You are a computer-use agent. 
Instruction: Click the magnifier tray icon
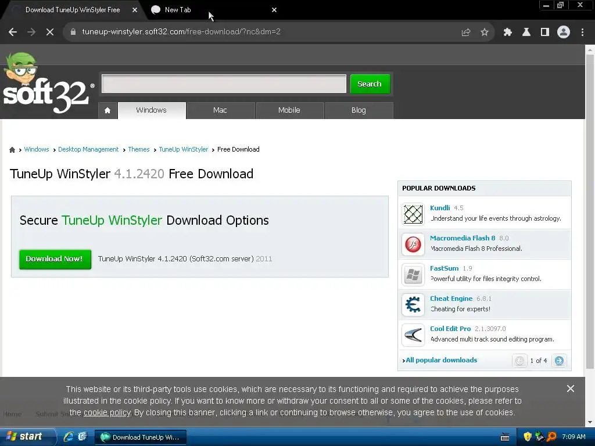[551, 437]
